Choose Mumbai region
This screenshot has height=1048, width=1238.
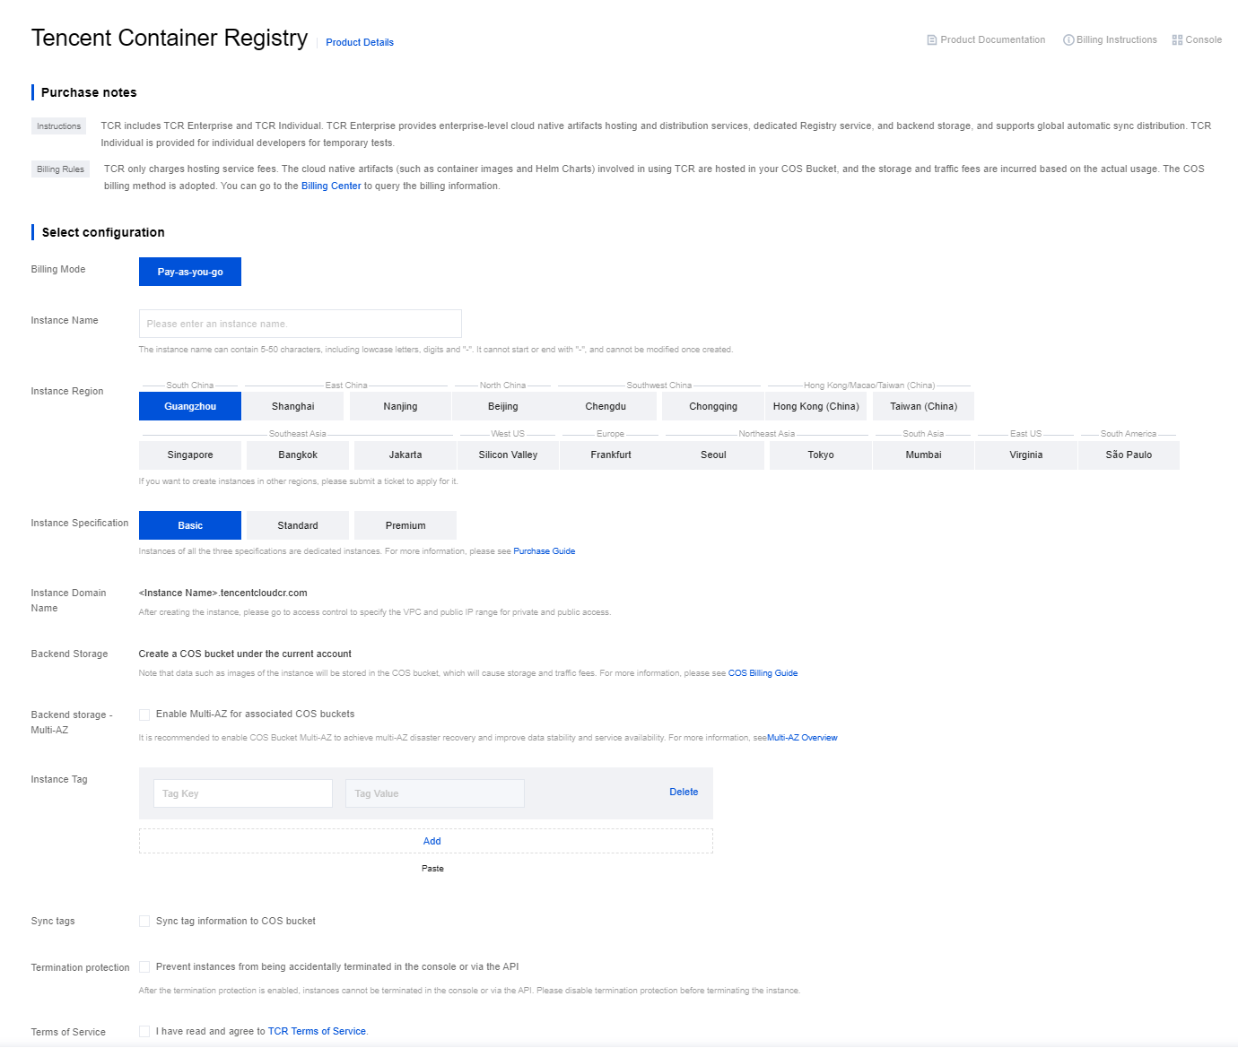924,455
